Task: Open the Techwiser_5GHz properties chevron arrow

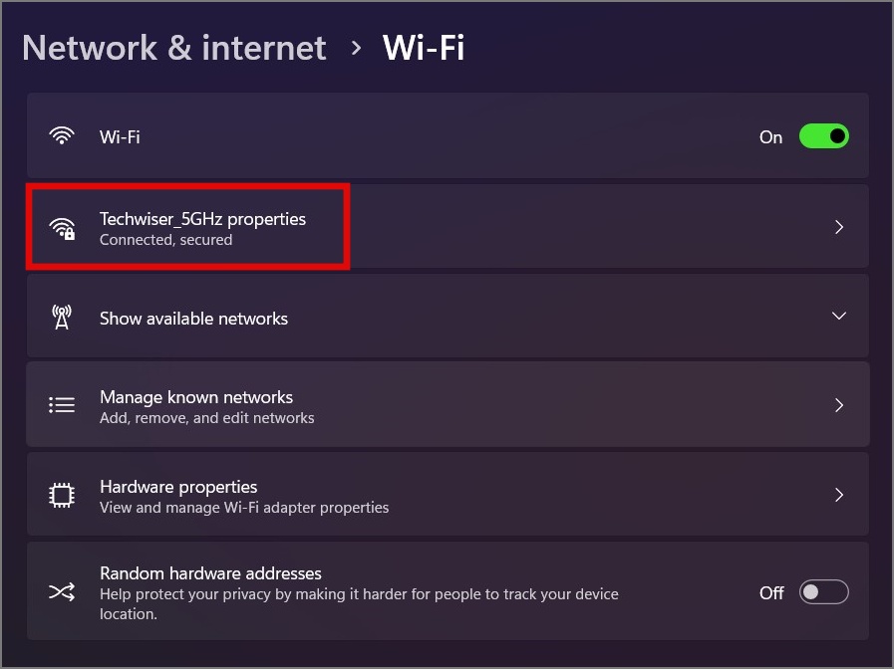Action: [839, 227]
